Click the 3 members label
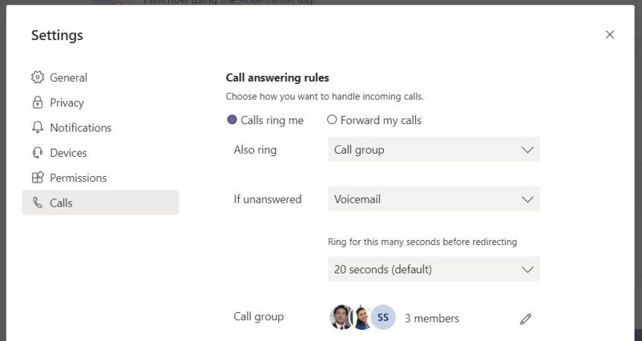The height and width of the screenshot is (341, 642). coord(432,319)
